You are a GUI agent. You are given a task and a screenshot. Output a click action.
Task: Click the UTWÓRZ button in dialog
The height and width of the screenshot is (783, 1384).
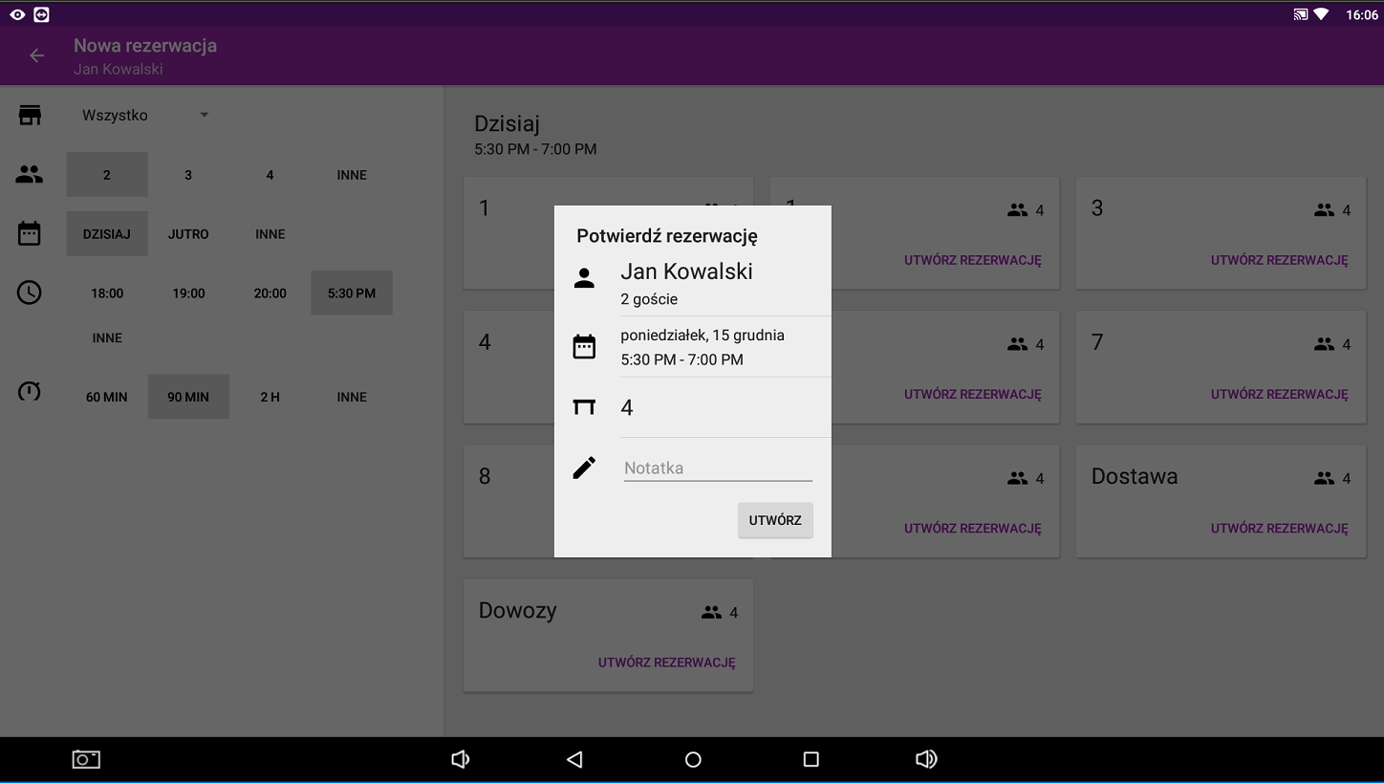775,520
